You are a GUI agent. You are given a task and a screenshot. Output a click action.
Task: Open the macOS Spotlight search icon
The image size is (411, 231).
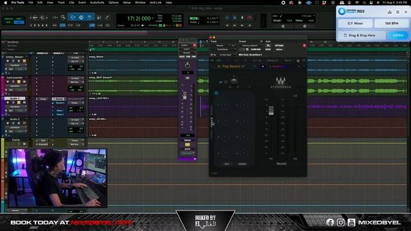pyautogui.click(x=364, y=3)
